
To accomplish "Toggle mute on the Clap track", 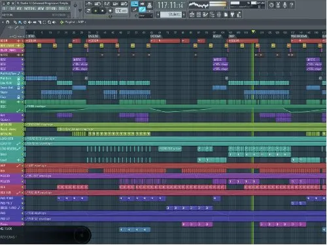I will pos(22,97).
